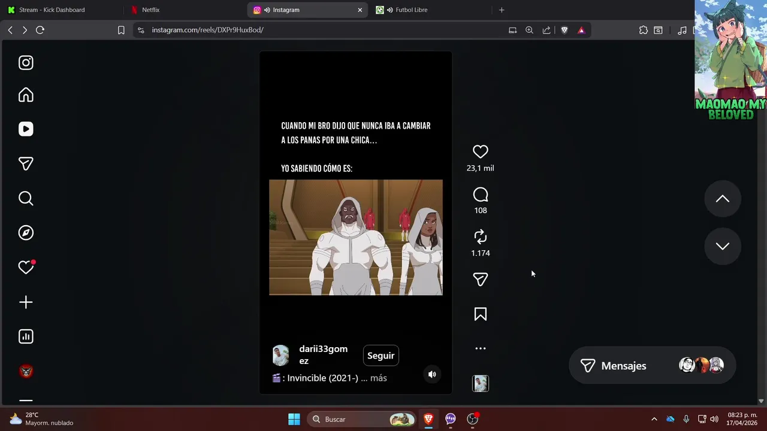The width and height of the screenshot is (767, 431).
Task: Open profile avatar in left sidebar
Action: (26, 371)
